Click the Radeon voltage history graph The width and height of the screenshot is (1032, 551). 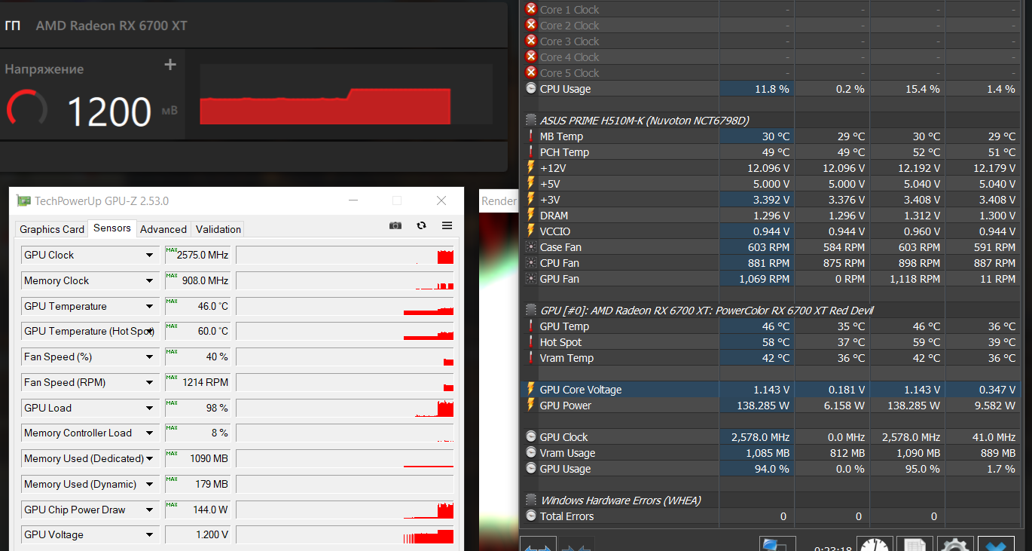pyautogui.click(x=347, y=94)
